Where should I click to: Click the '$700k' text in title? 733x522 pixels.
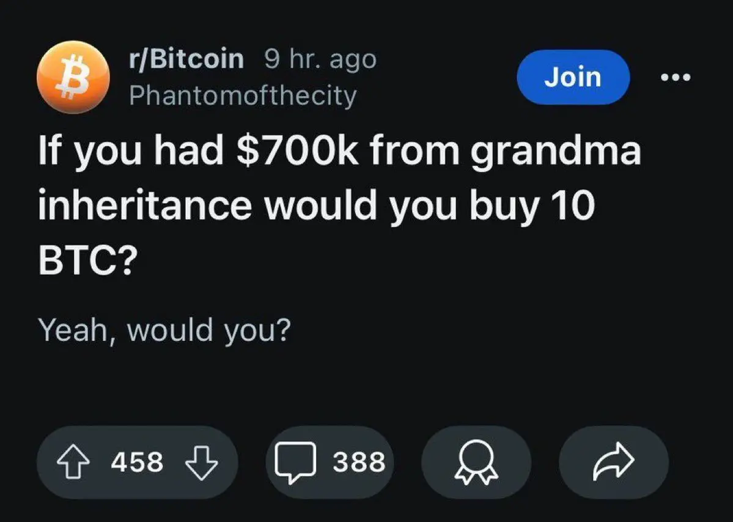(297, 152)
